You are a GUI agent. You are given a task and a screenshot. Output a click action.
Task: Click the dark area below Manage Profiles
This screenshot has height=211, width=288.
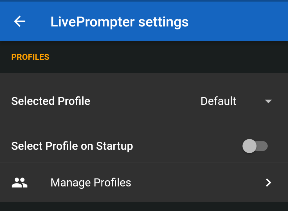pos(144,206)
